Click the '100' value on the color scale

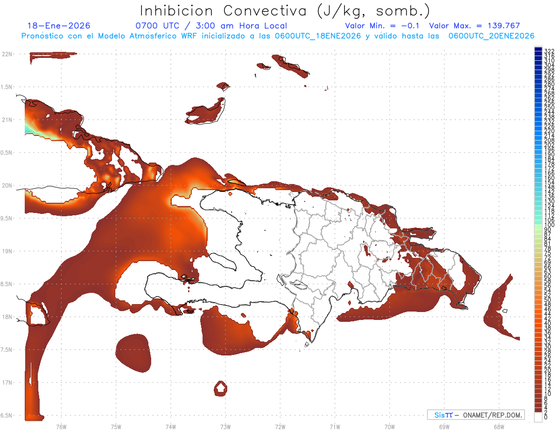click(x=549, y=225)
